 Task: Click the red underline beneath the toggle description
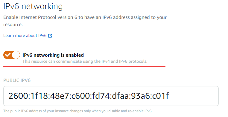(x=84, y=67)
